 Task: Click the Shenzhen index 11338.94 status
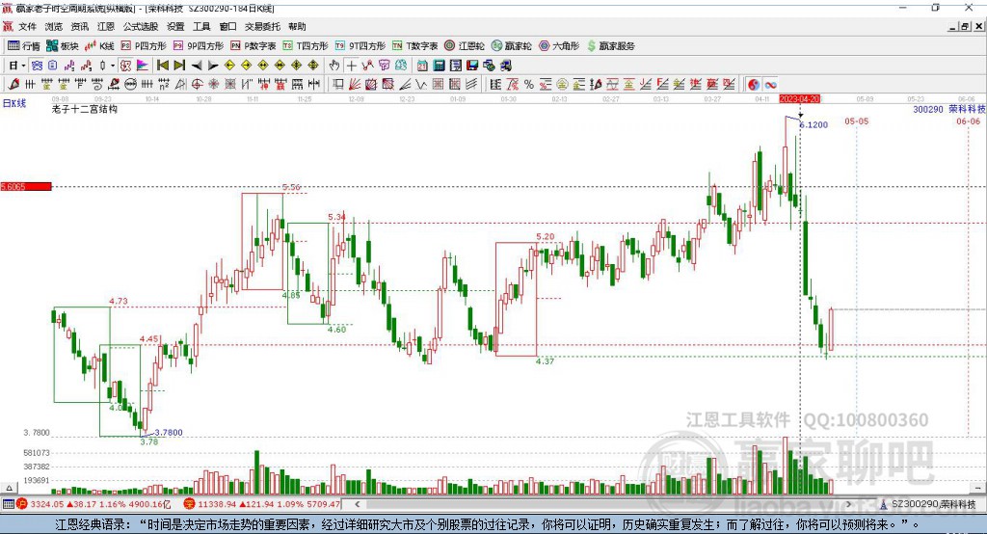262,504
